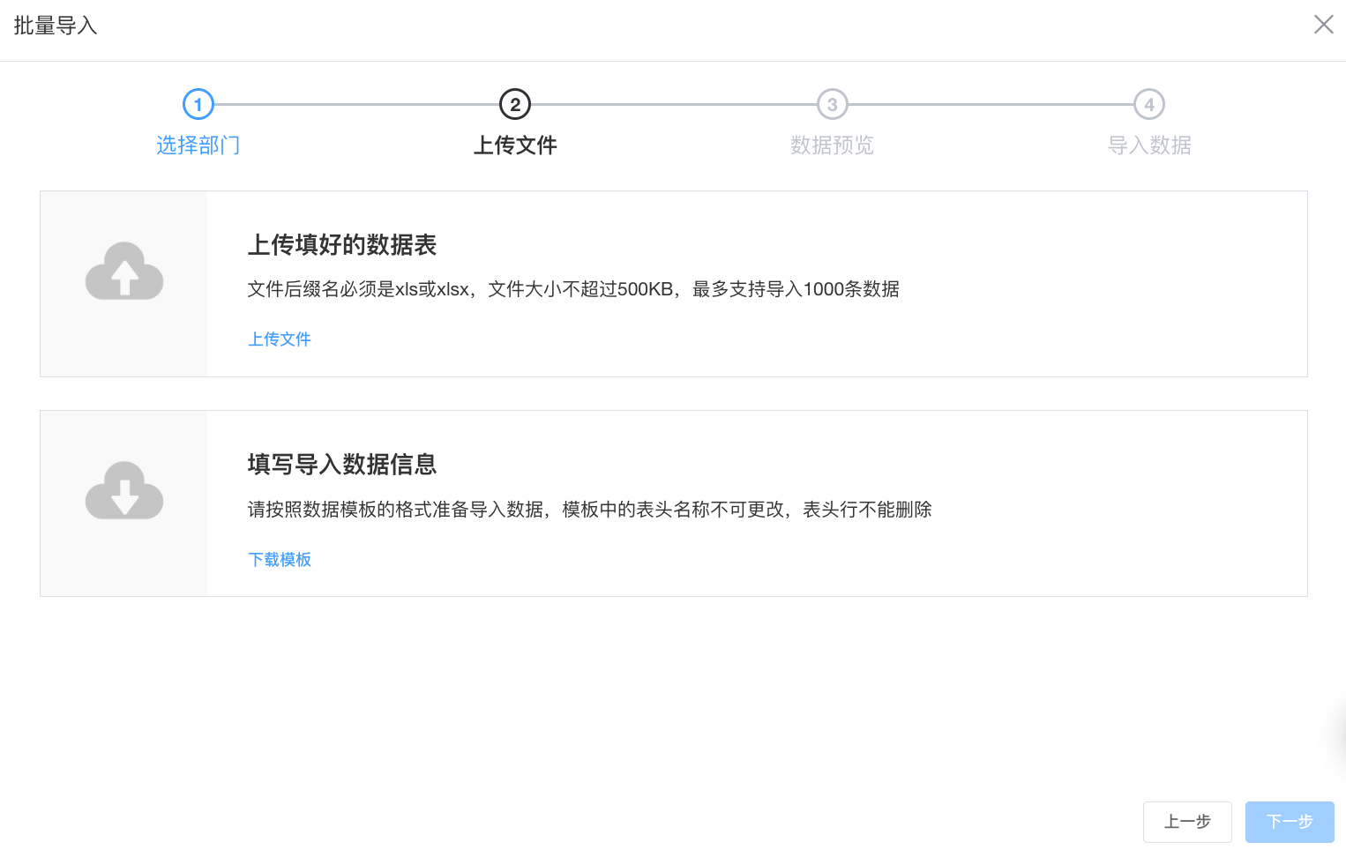Click step 1 circle icon

pos(198,105)
